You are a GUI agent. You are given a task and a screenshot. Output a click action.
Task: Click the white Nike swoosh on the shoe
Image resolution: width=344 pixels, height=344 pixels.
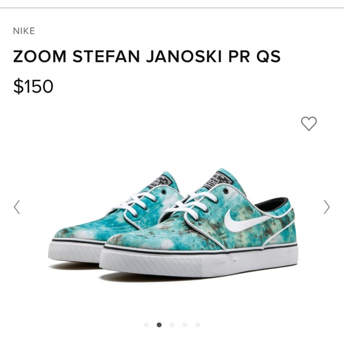(x=246, y=221)
